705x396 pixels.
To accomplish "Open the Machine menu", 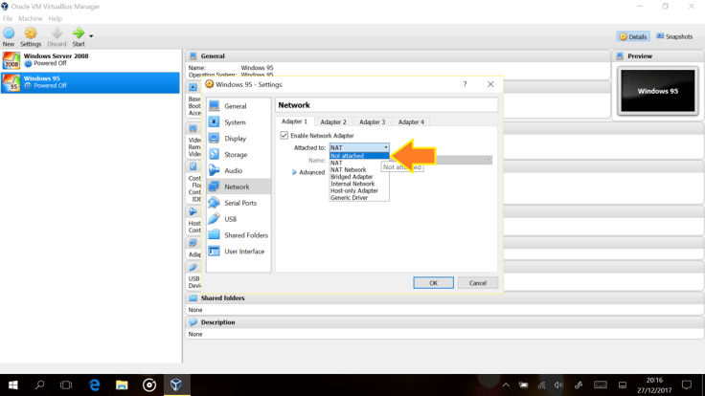I will click(30, 18).
